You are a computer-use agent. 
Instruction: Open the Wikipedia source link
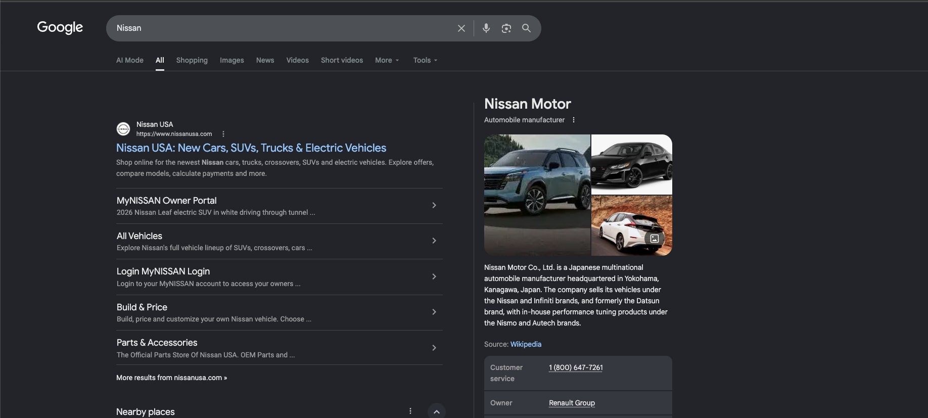pyautogui.click(x=526, y=344)
